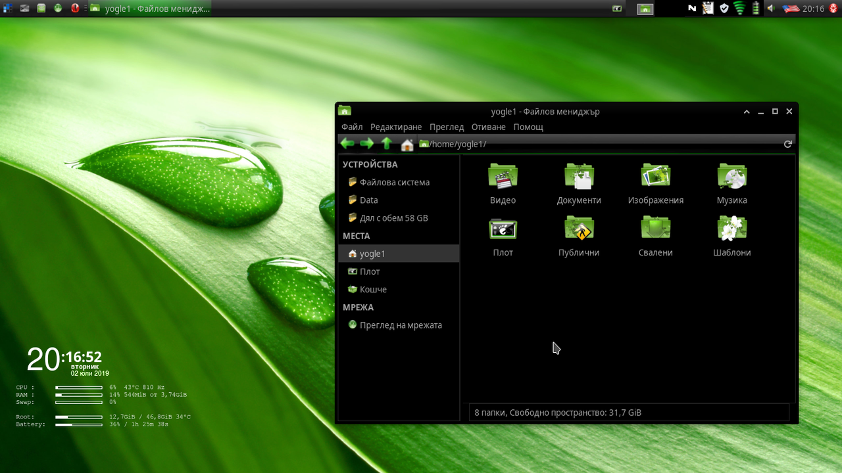
Task: Switch to the workspace with the green window thumbnail
Action: click(646, 9)
